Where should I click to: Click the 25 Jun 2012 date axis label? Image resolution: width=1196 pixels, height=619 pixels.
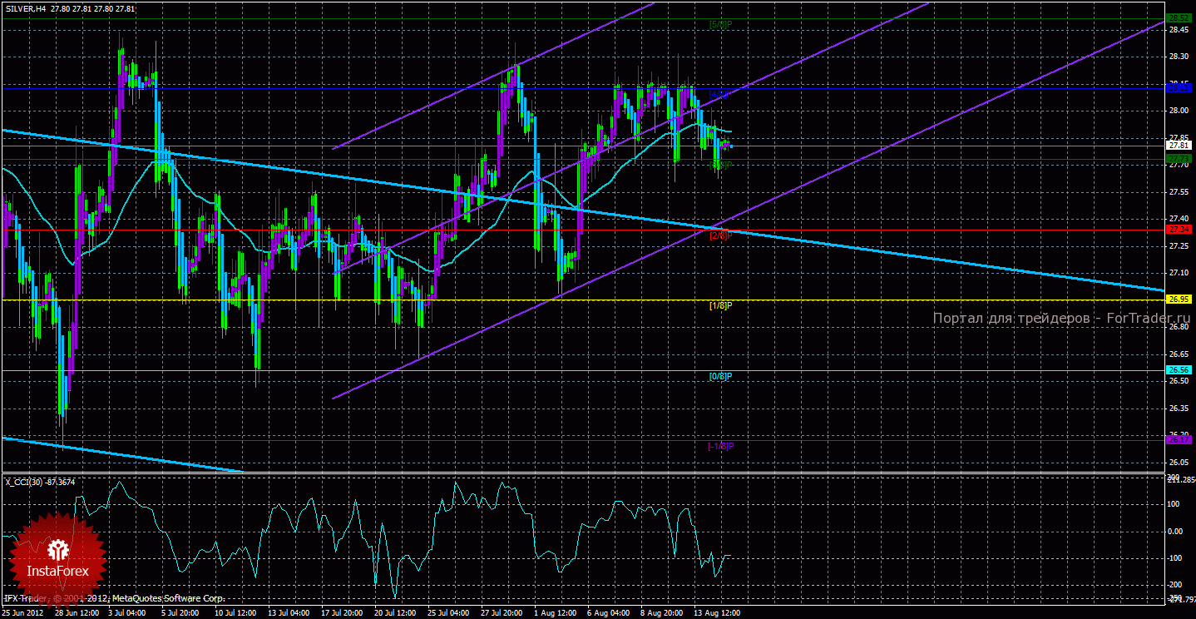tap(25, 612)
